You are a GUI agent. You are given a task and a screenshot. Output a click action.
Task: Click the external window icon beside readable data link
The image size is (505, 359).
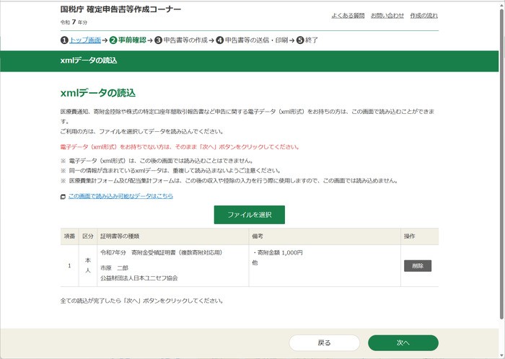click(x=63, y=196)
